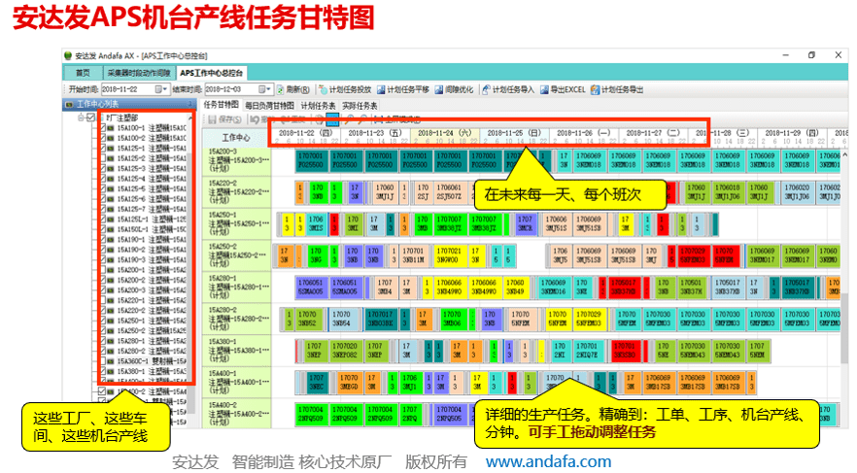The width and height of the screenshot is (857, 473).
Task: Click the 2018-11-23 (五) date header
Action: point(375,133)
